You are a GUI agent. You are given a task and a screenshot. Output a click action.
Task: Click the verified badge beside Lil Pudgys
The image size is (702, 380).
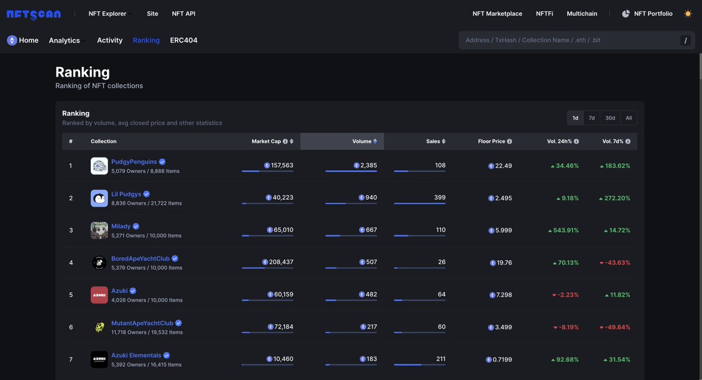[147, 194]
